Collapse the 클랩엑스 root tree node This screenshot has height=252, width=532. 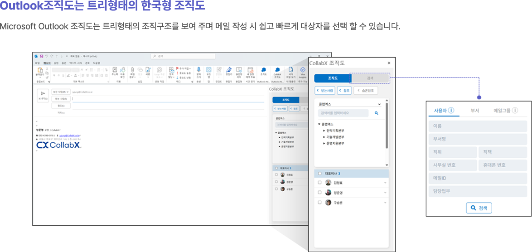(319, 124)
